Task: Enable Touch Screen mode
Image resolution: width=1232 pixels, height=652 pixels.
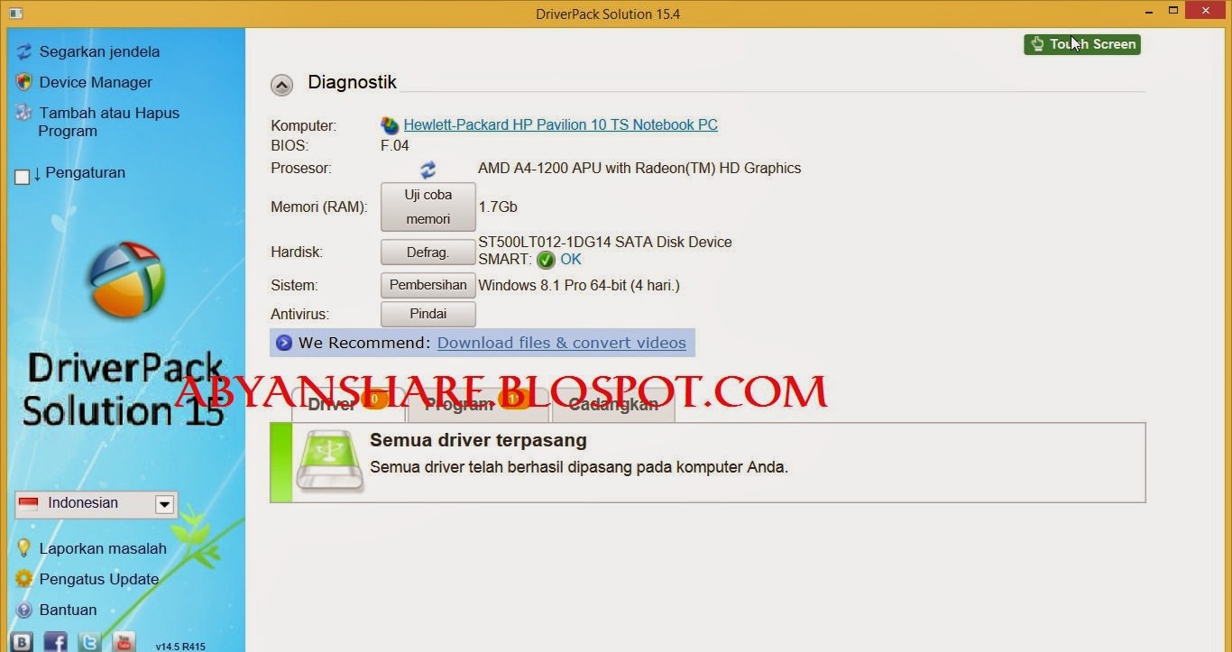Action: pos(1082,44)
